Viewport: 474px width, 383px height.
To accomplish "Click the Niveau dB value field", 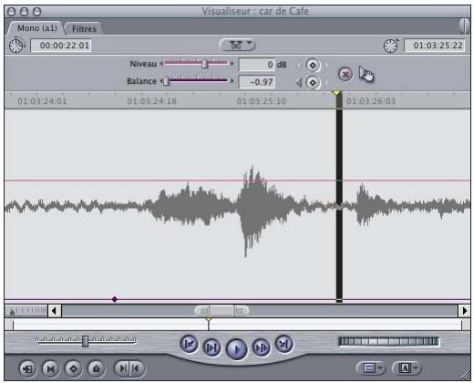I will click(x=257, y=65).
